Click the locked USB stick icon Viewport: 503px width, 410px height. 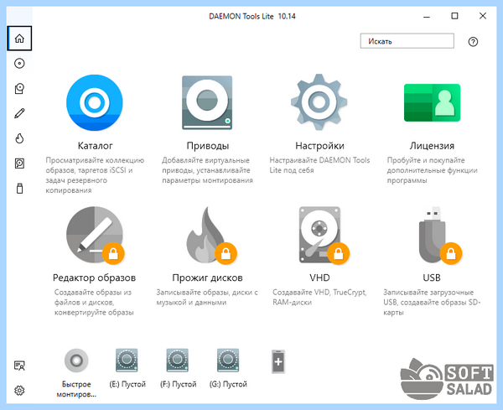pyautogui.click(x=439, y=235)
